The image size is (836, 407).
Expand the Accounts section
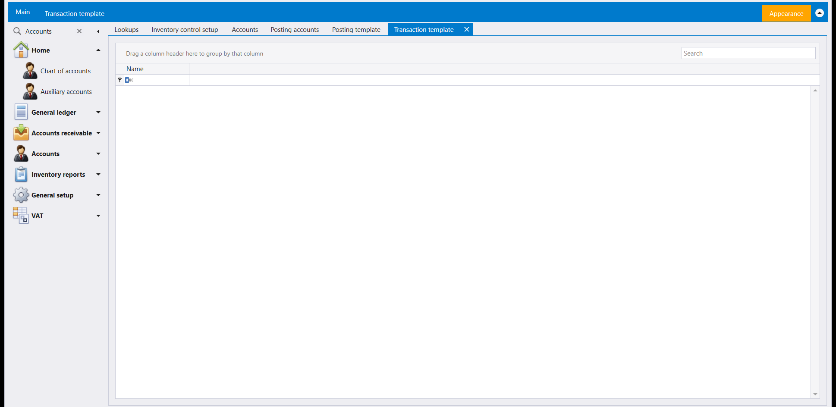pos(98,153)
